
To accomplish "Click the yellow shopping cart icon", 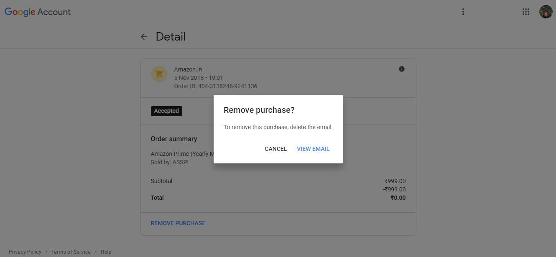I will (159, 74).
